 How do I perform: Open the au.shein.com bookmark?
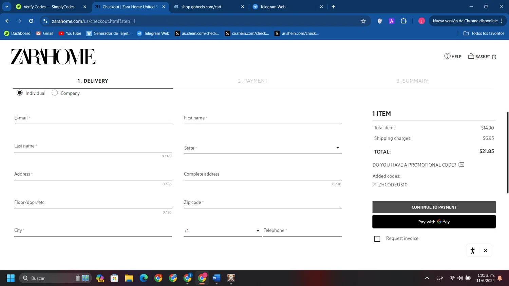point(197,33)
